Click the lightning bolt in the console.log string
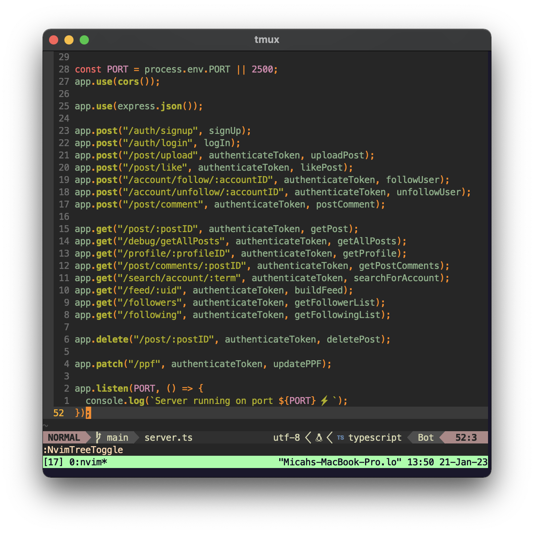The height and width of the screenshot is (534, 534). tap(324, 400)
